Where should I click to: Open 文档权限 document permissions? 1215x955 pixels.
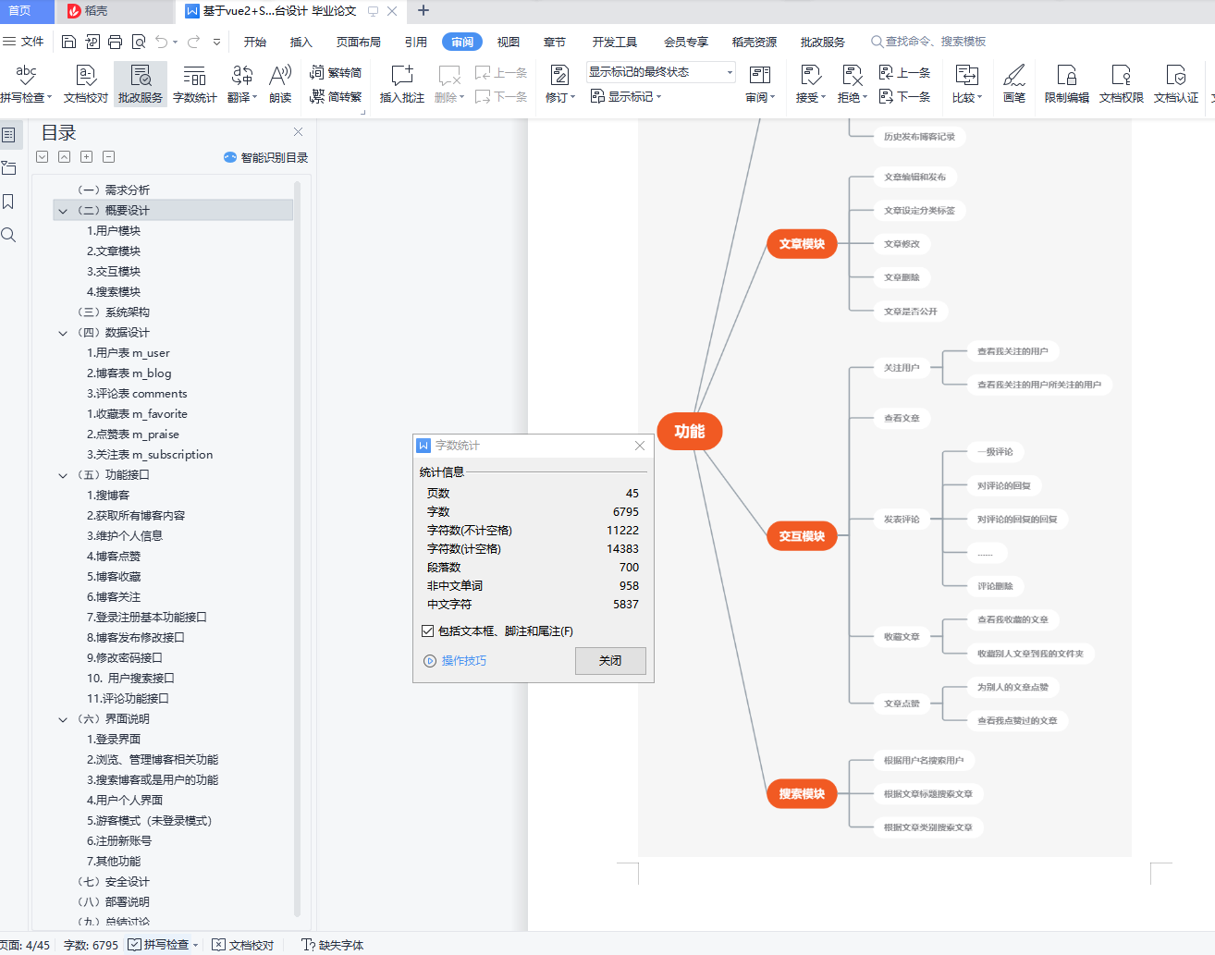(1122, 83)
